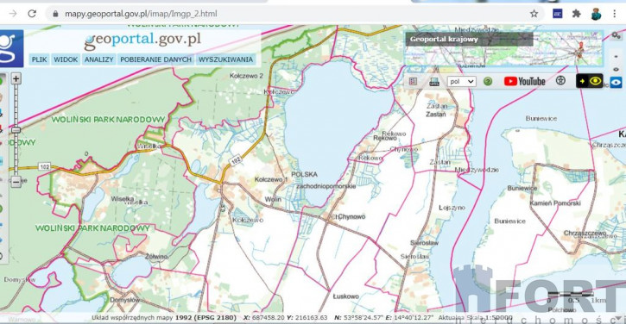The image size is (626, 324).
Task: Open the green help question icon
Action: click(x=488, y=81)
